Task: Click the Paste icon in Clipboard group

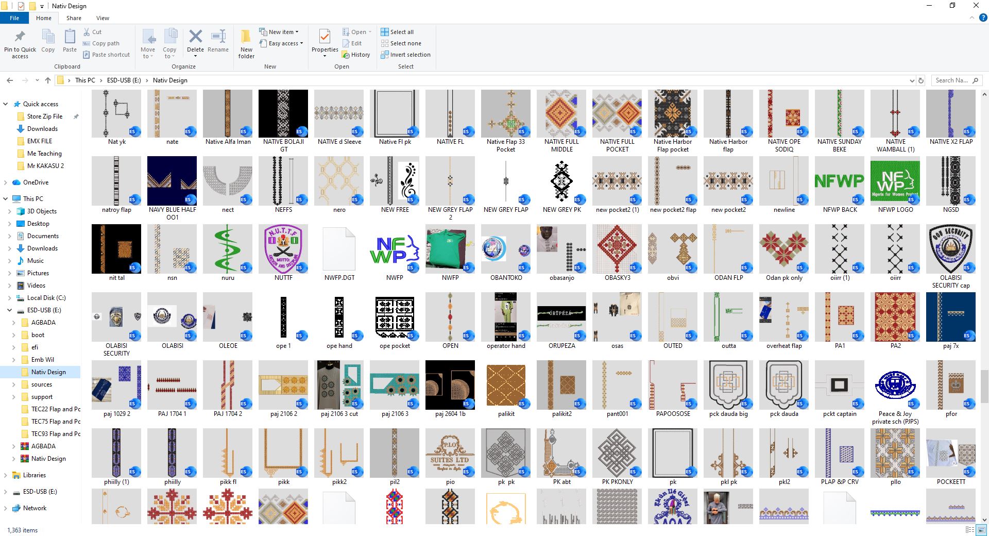Action: pos(70,37)
